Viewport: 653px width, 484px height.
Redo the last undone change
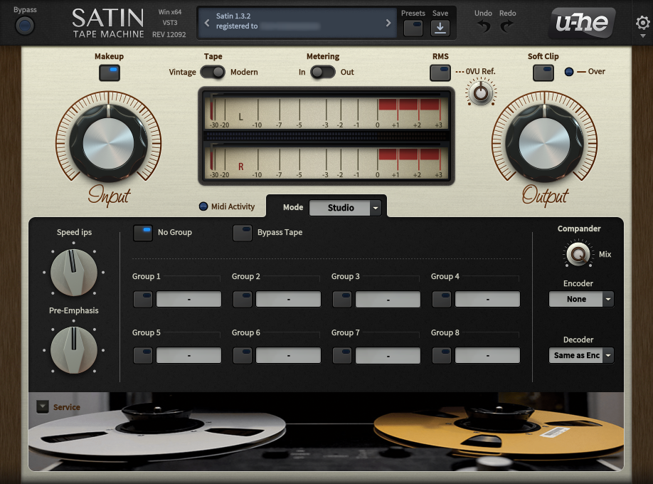[x=507, y=26]
